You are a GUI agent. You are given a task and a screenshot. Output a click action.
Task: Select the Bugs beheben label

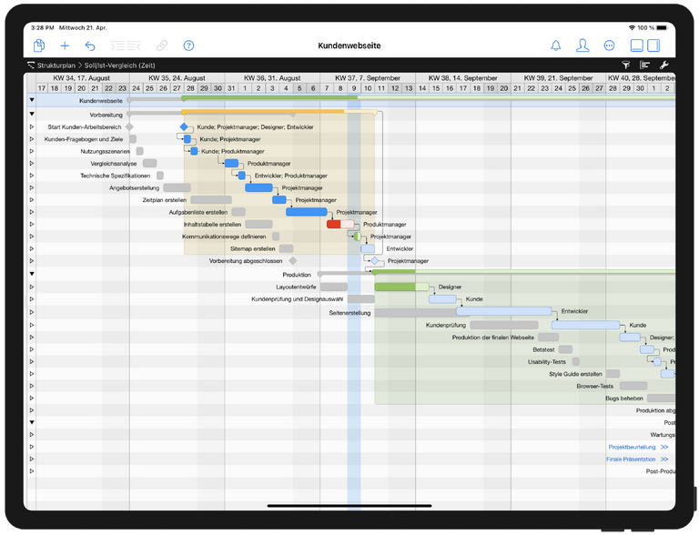[x=624, y=399]
